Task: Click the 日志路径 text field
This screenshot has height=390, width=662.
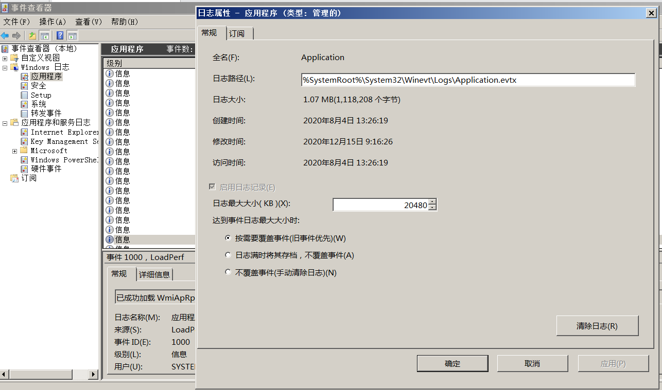Action: click(x=468, y=80)
